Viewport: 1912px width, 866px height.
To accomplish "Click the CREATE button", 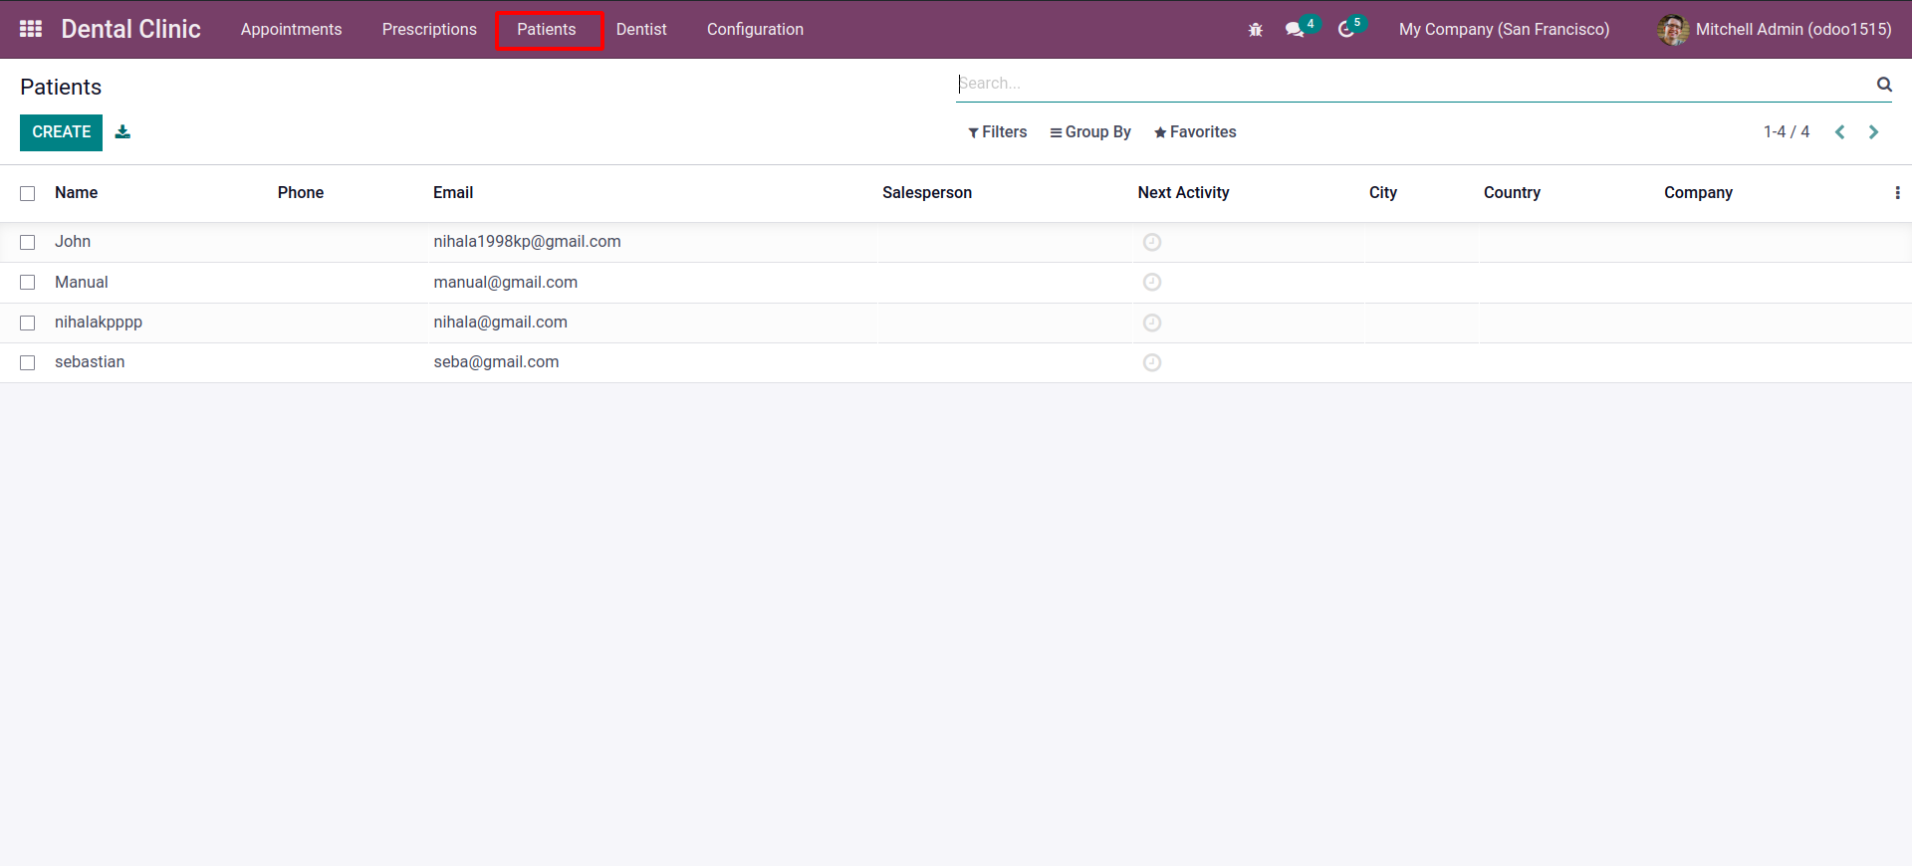I will click(61, 132).
